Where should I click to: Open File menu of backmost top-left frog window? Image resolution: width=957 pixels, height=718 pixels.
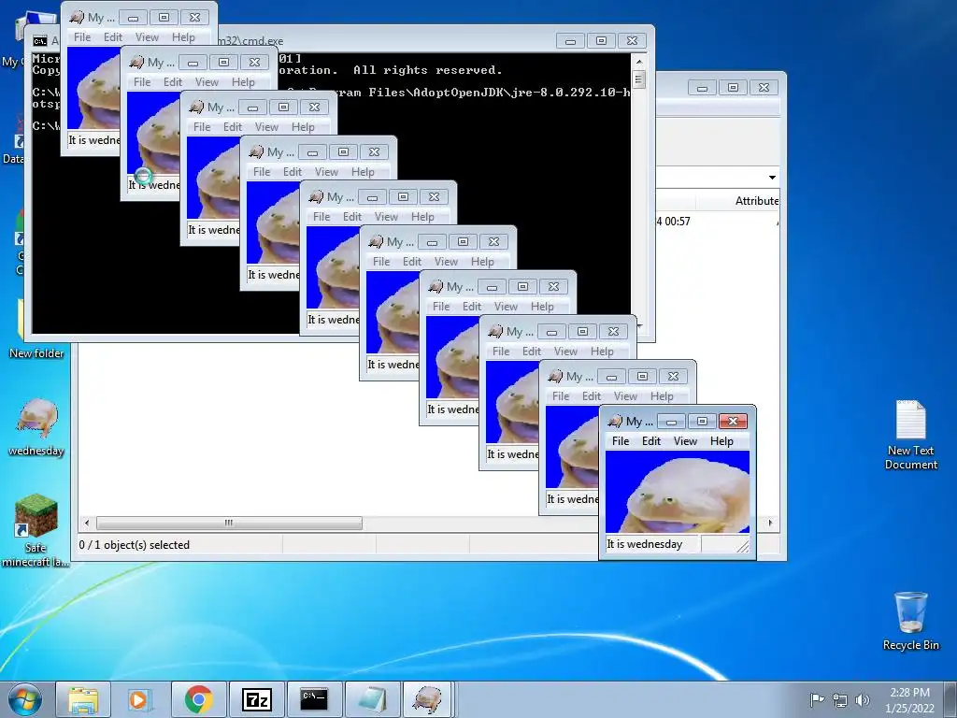[x=82, y=37]
